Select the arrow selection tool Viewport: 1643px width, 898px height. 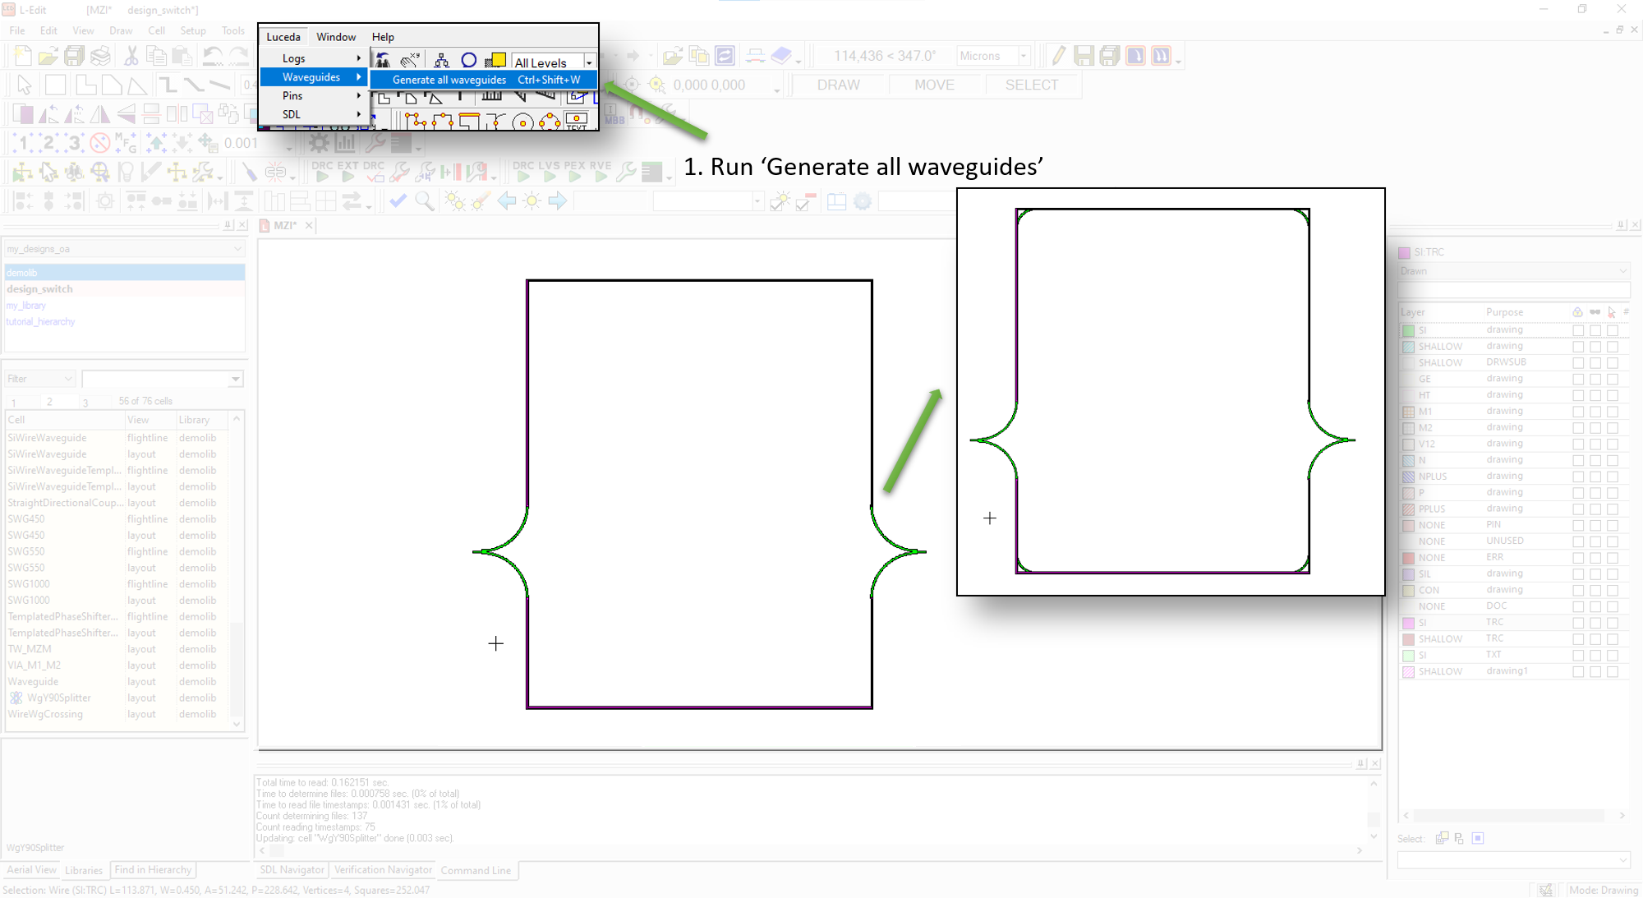25,85
